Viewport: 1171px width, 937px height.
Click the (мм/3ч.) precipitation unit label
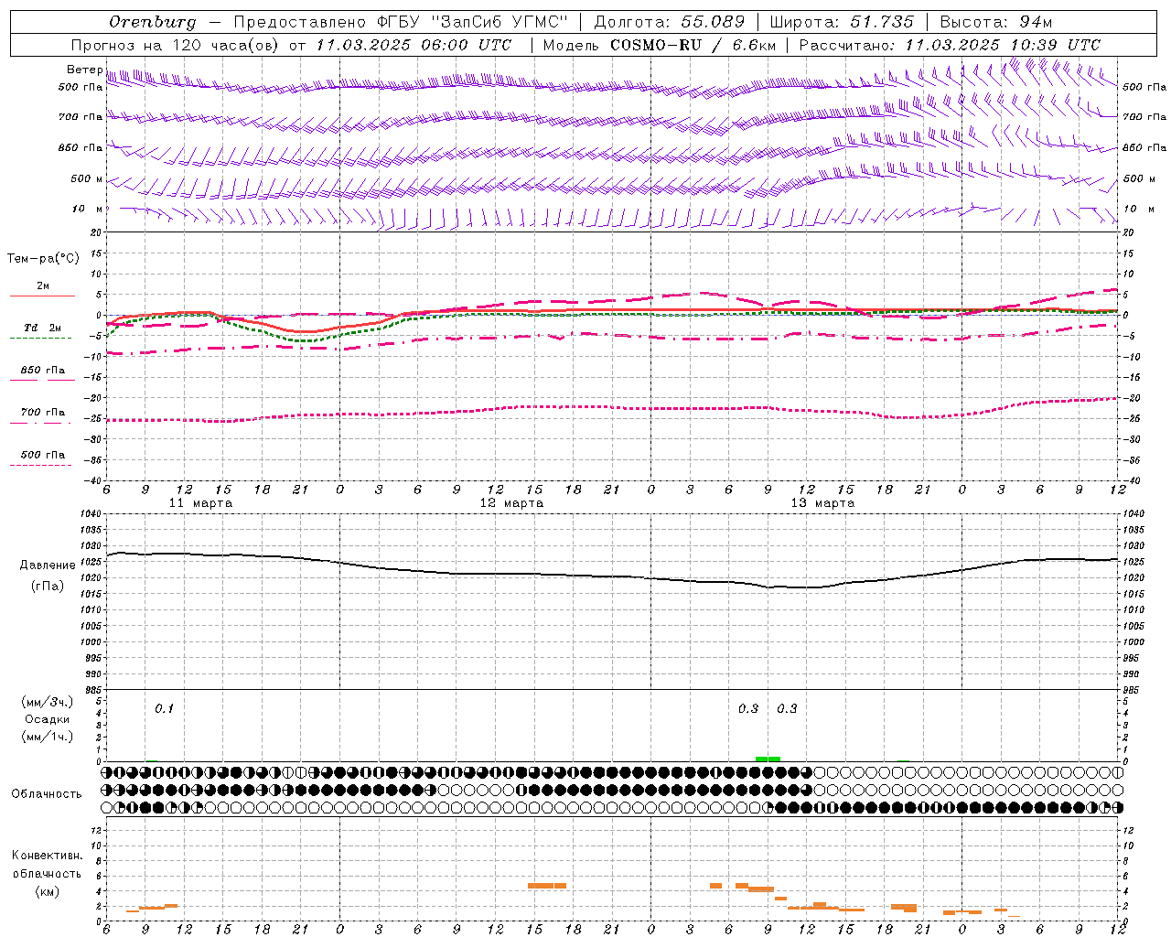(48, 703)
